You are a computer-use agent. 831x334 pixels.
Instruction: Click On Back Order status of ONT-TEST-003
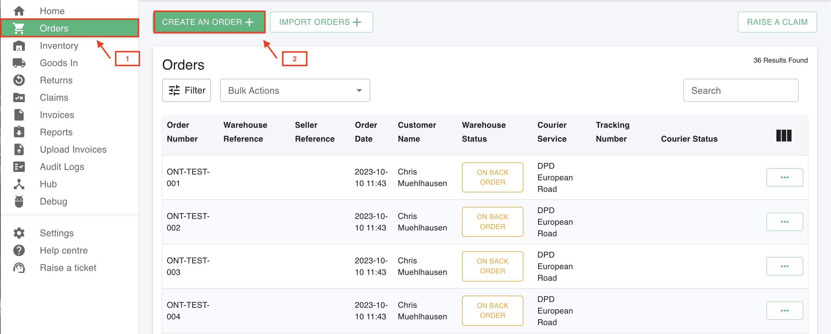click(x=492, y=266)
